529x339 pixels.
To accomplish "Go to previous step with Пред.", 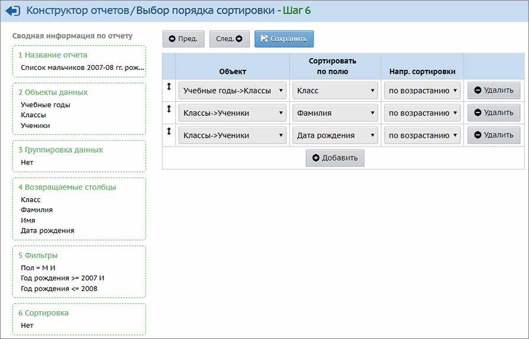I will 183,39.
